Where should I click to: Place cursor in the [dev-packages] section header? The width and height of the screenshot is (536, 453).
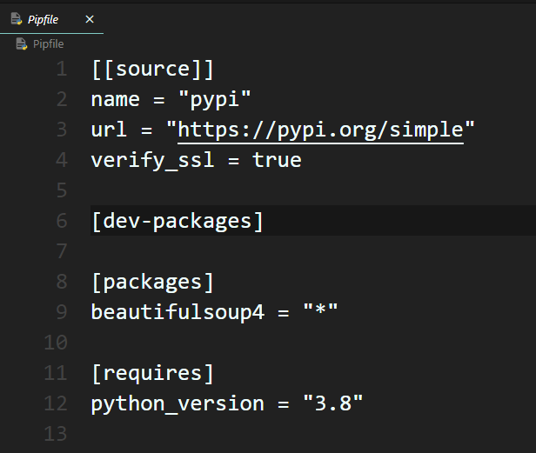[177, 221]
